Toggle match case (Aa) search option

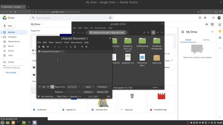coord(44,87)
